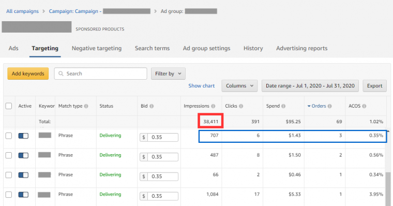Viewport: 393px width, 206px height.
Task: Tick the checkbox for the 1,084 impressions row
Action: 9,195
